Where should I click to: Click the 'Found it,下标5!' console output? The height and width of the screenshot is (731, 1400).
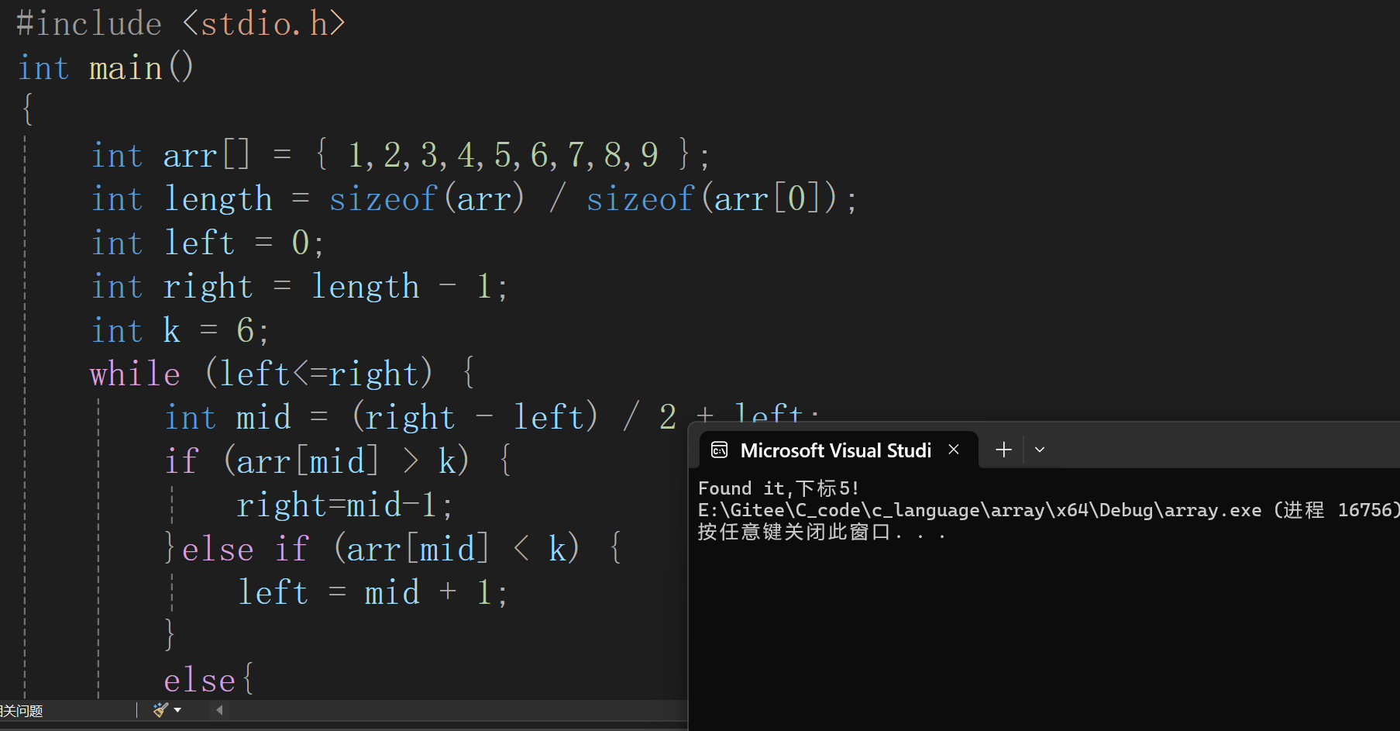coord(779,488)
